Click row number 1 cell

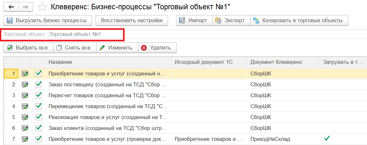tap(11, 74)
